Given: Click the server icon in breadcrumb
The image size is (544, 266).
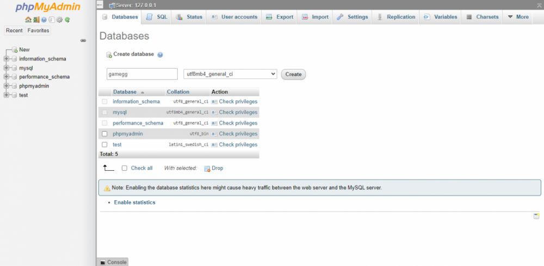Looking at the screenshot, I should click(x=112, y=5).
